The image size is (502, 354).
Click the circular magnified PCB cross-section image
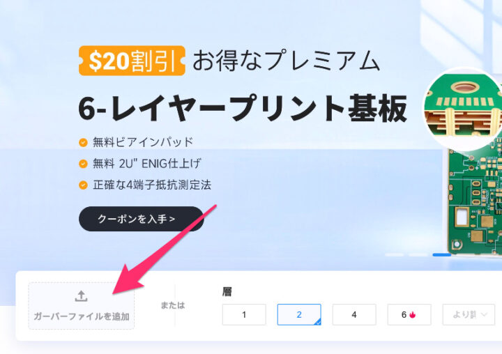point(463,109)
